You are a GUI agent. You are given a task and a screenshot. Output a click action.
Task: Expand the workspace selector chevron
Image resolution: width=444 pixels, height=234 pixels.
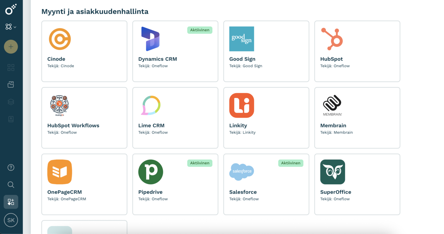(x=15, y=27)
